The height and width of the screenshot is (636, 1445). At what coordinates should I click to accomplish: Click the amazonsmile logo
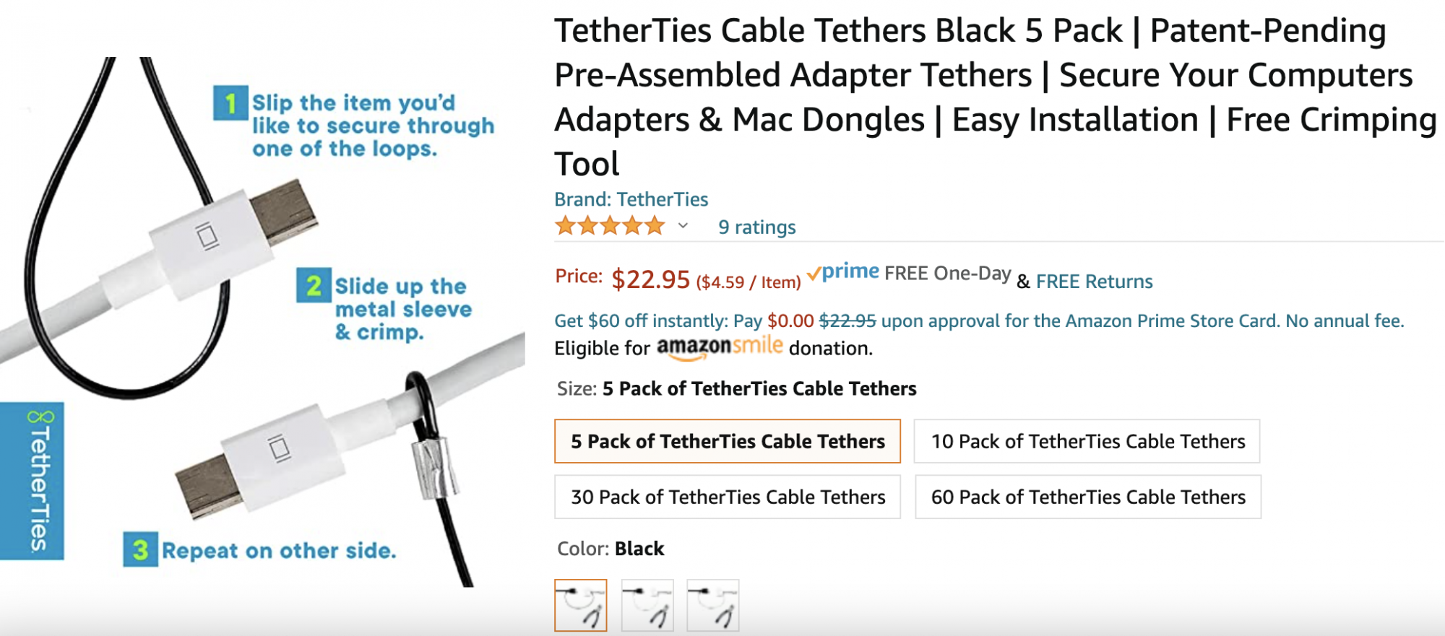point(720,347)
